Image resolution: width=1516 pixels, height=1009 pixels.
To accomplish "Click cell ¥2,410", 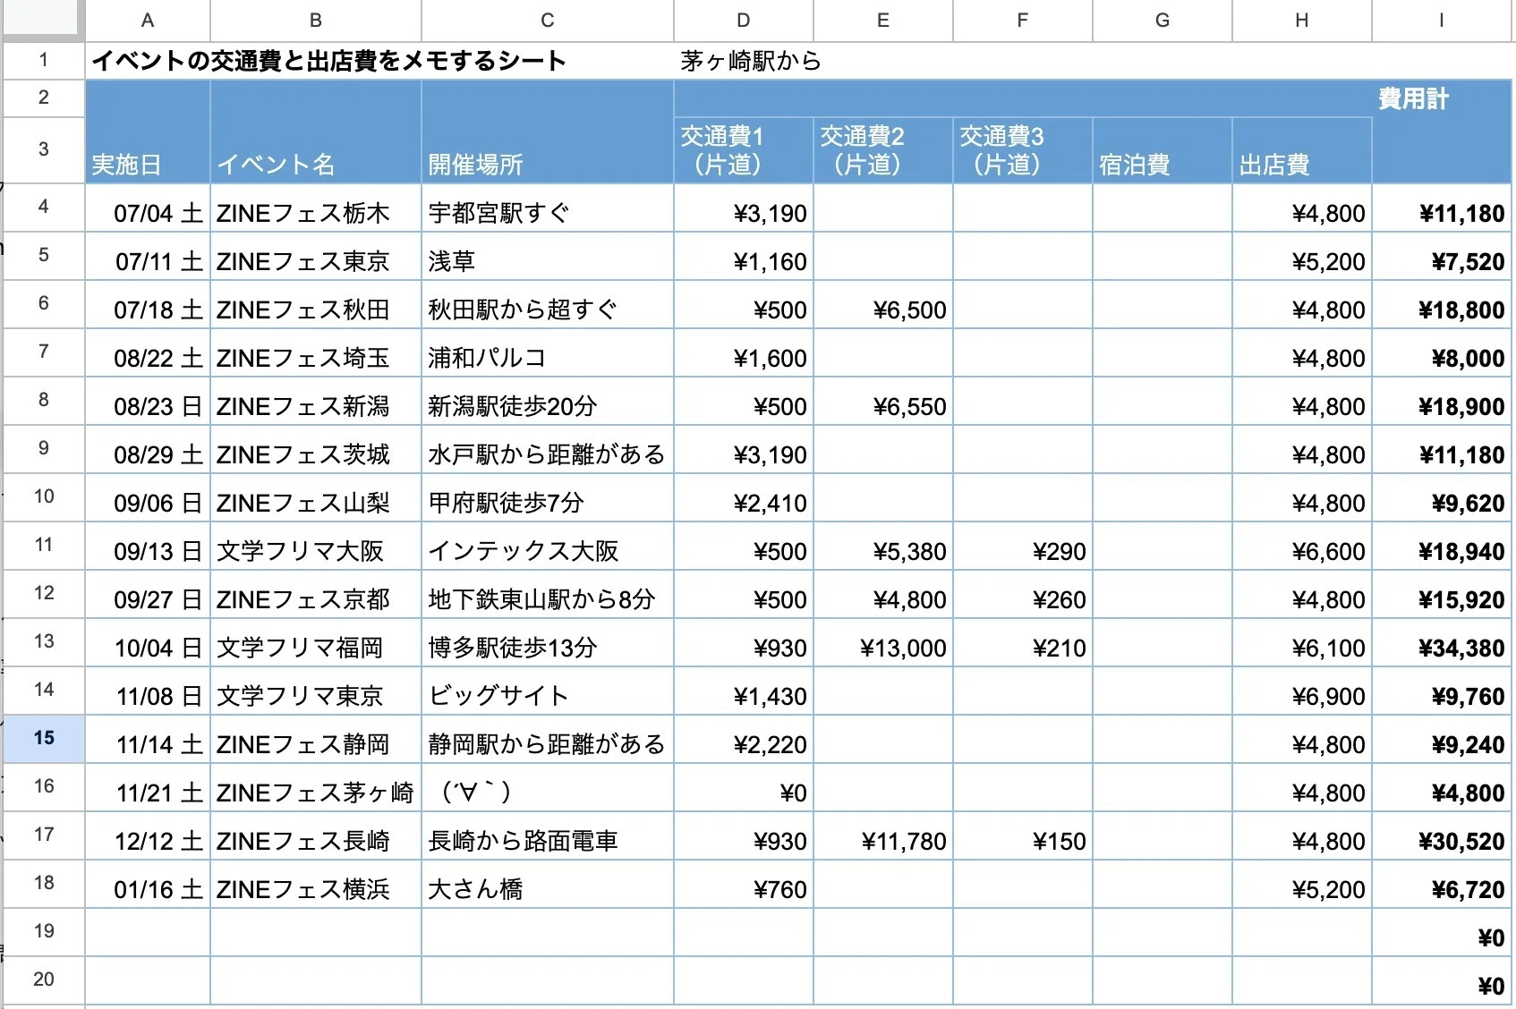I will [744, 498].
